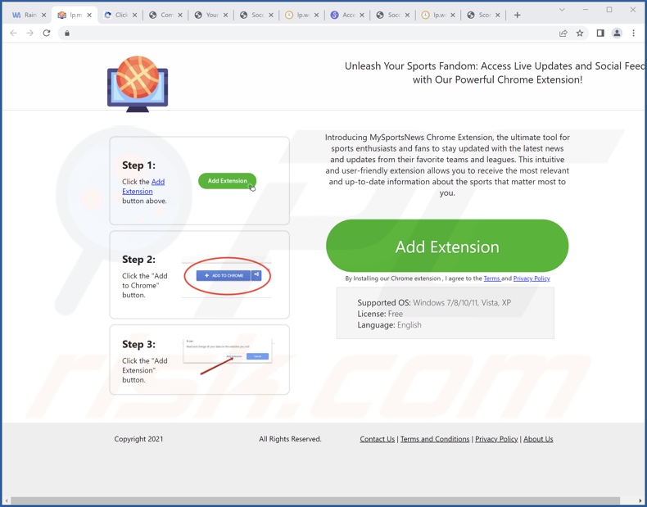Click the 'Step 2:' heading

pos(138,260)
